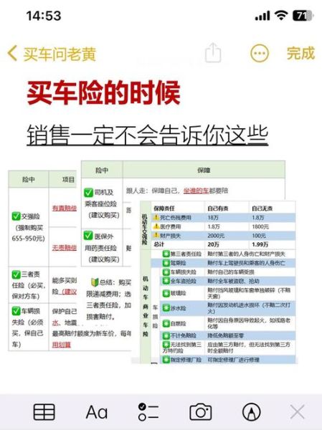Tap the battery indicator in status bar
This screenshot has width=322, height=430.
(303, 16)
